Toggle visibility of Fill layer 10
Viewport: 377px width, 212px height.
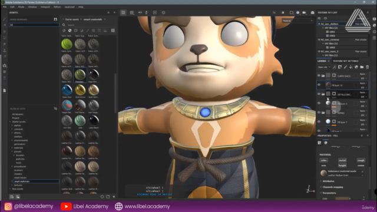click(x=319, y=85)
